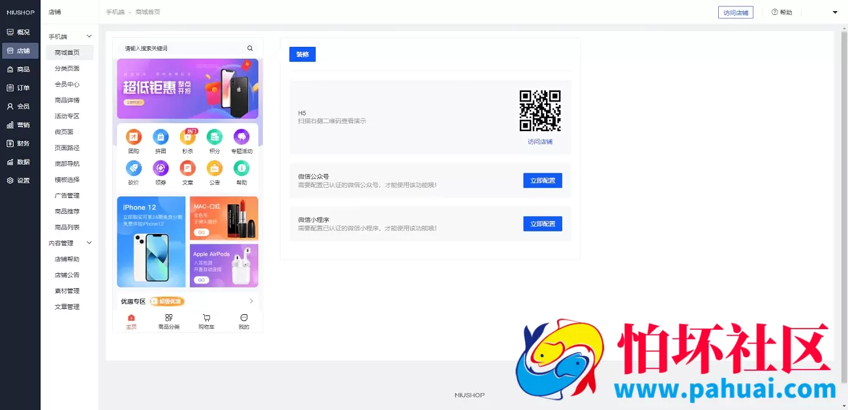Open the user dropdown arrow at top right

coord(835,12)
